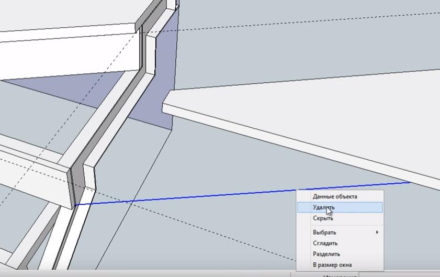Apply Сгладить from the context menu
The image size is (440, 277).
click(325, 243)
